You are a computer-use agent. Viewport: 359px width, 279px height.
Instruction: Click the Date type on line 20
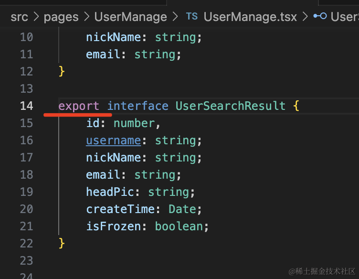pos(182,209)
